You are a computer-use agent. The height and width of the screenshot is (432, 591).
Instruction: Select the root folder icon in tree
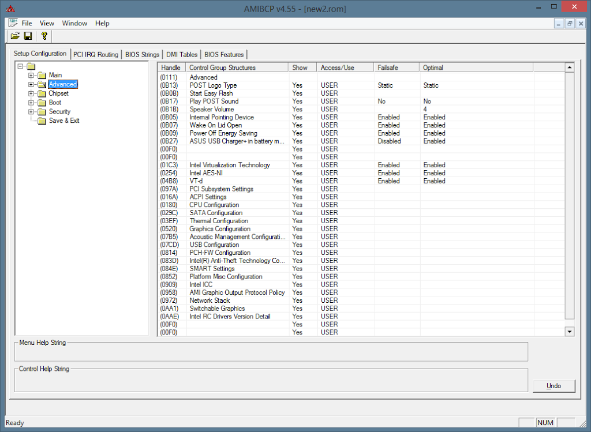(x=31, y=66)
